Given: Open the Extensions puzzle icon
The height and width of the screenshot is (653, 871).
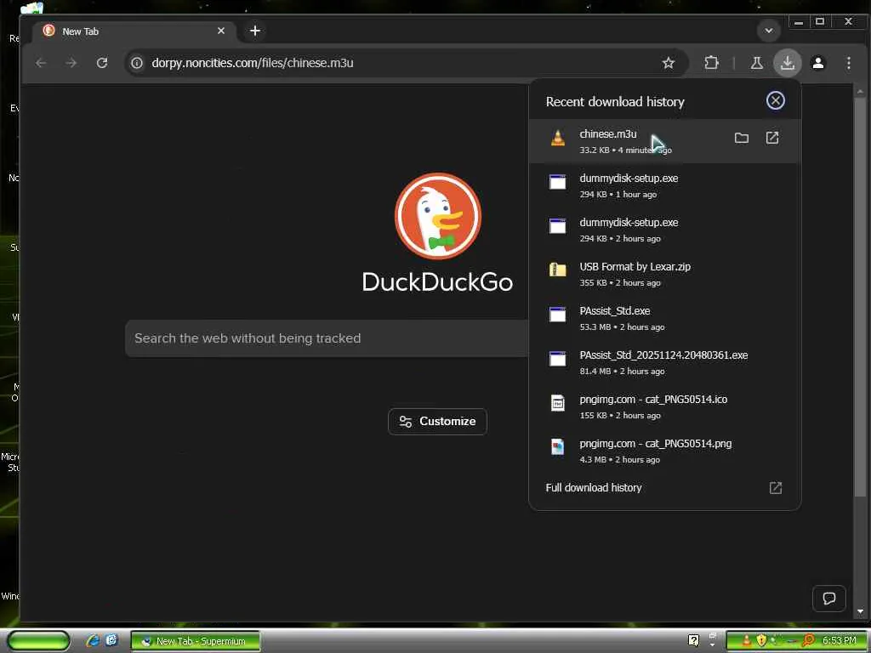Looking at the screenshot, I should (x=711, y=63).
